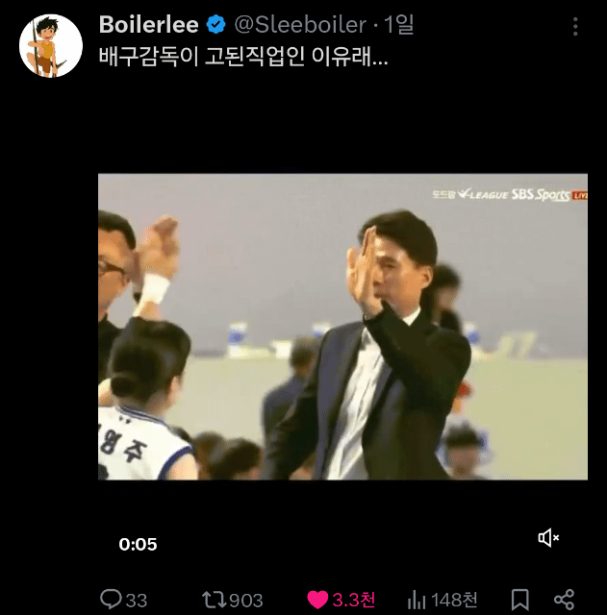The image size is (607, 615).
Task: Unmute the video with the speaker icon
Action: coord(548,538)
